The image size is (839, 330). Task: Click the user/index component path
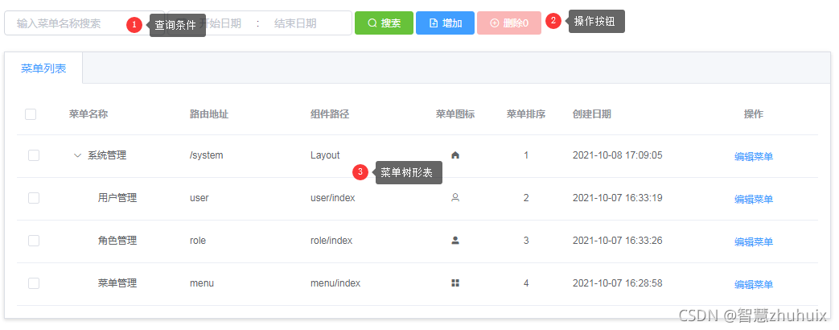[333, 198]
